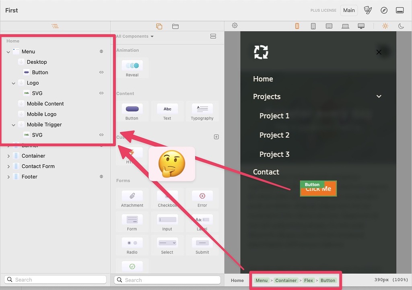
Task: Click Container in the bottom breadcrumb
Action: click(x=286, y=280)
